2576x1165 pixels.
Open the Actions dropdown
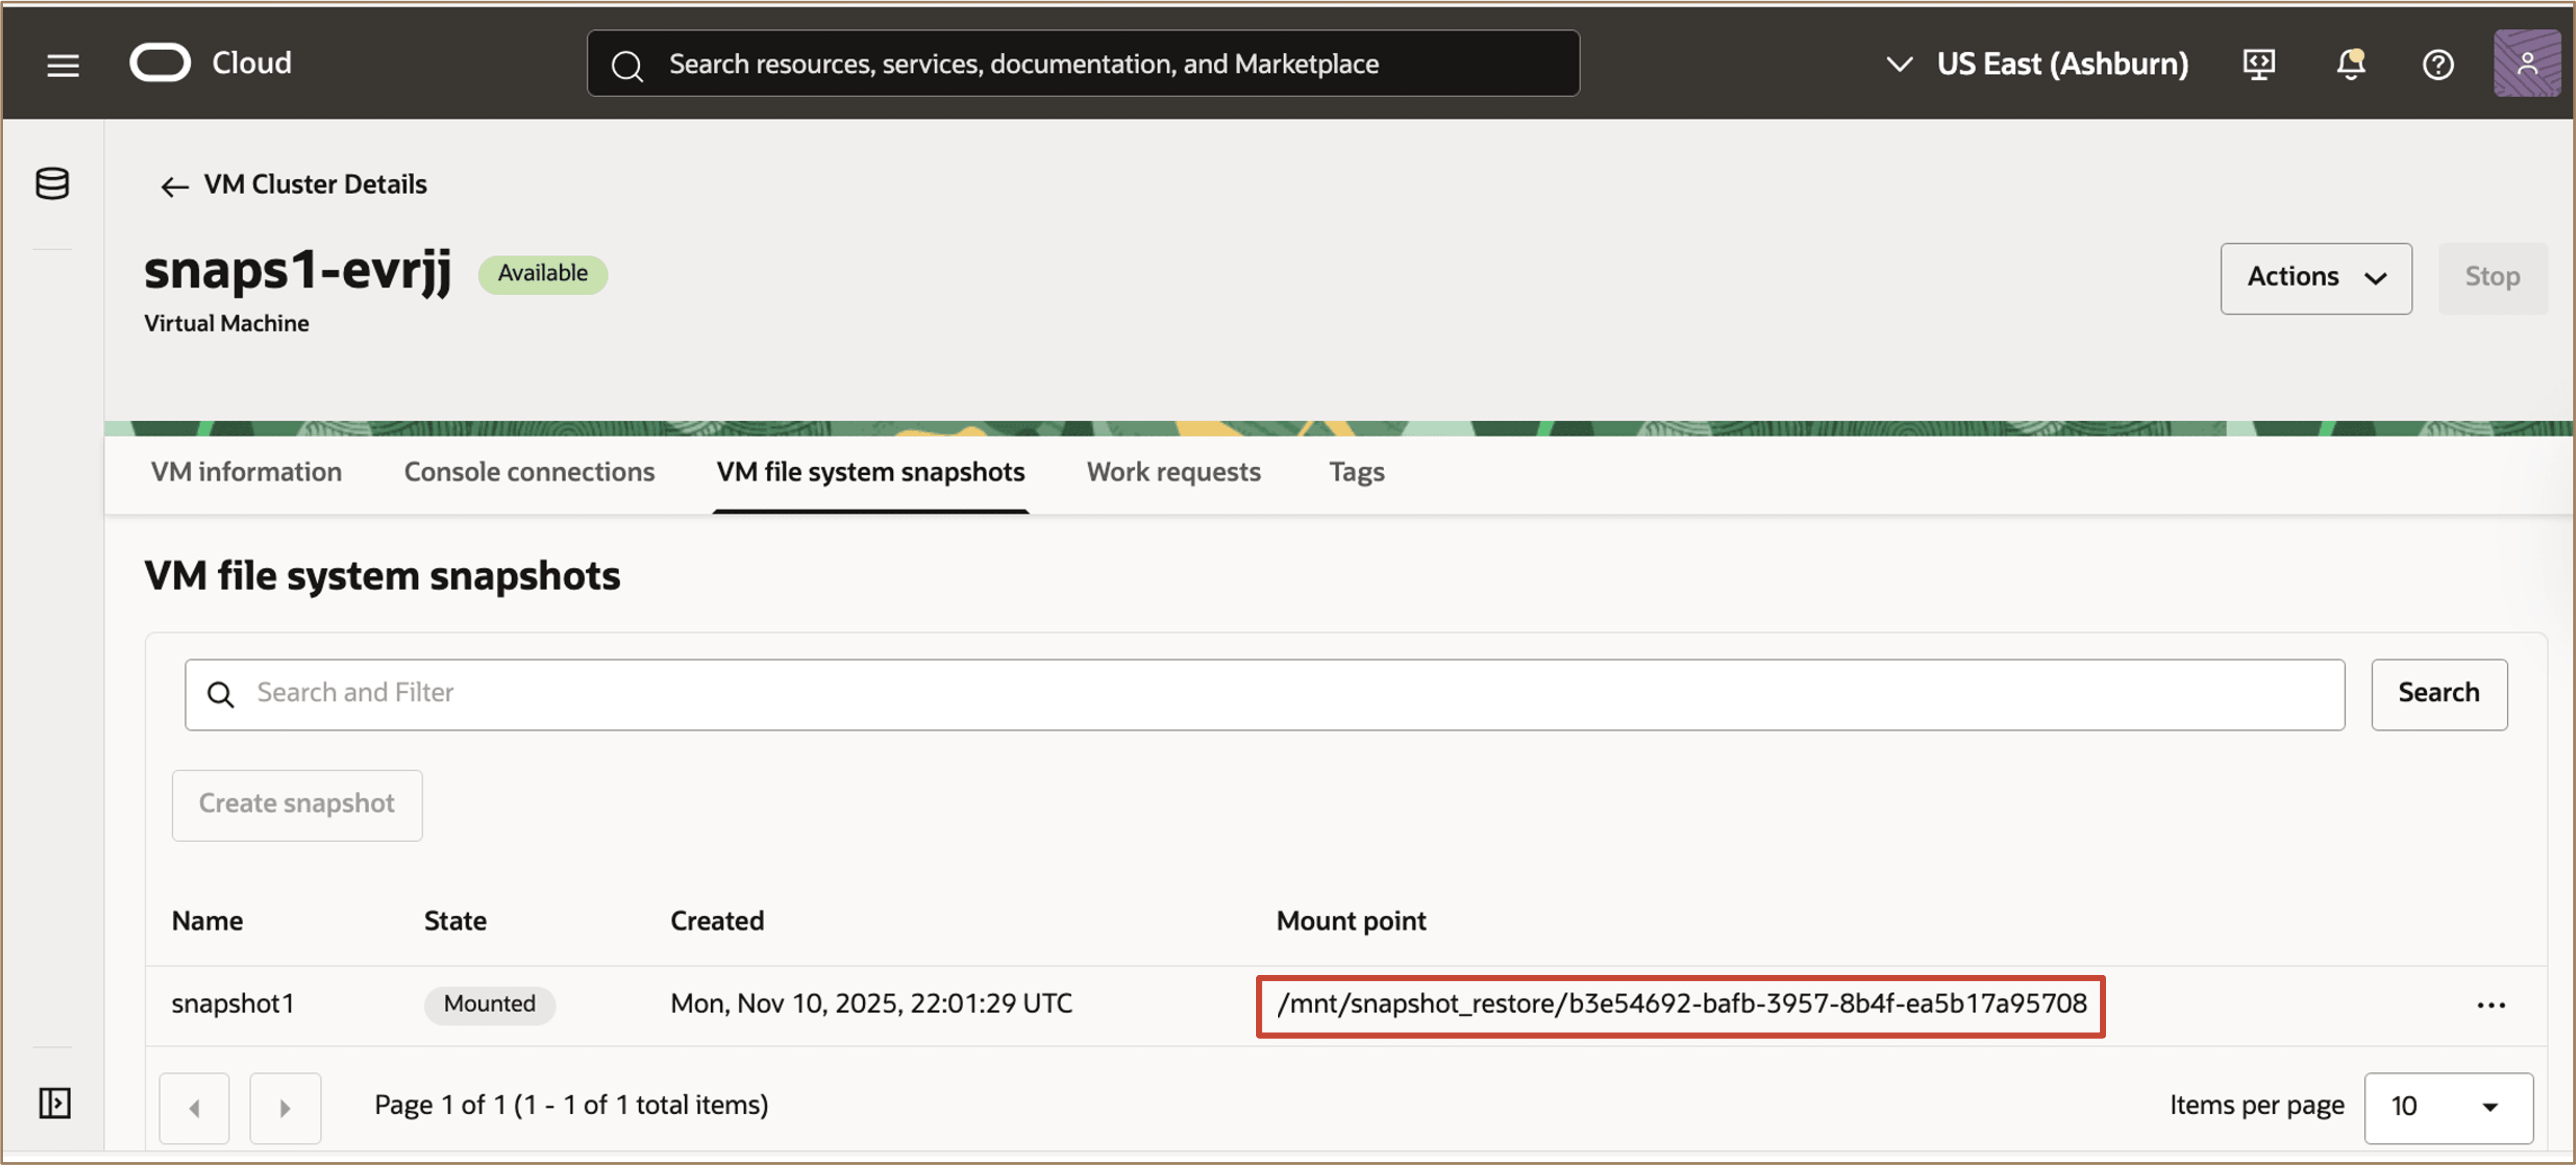click(x=2315, y=278)
